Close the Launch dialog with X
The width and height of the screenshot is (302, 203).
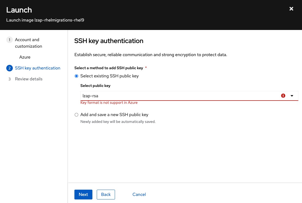pyautogui.click(x=291, y=9)
